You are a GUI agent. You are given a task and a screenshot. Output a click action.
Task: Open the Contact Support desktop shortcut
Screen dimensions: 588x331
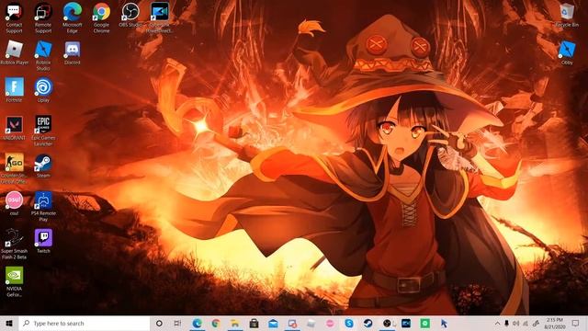[x=14, y=18]
